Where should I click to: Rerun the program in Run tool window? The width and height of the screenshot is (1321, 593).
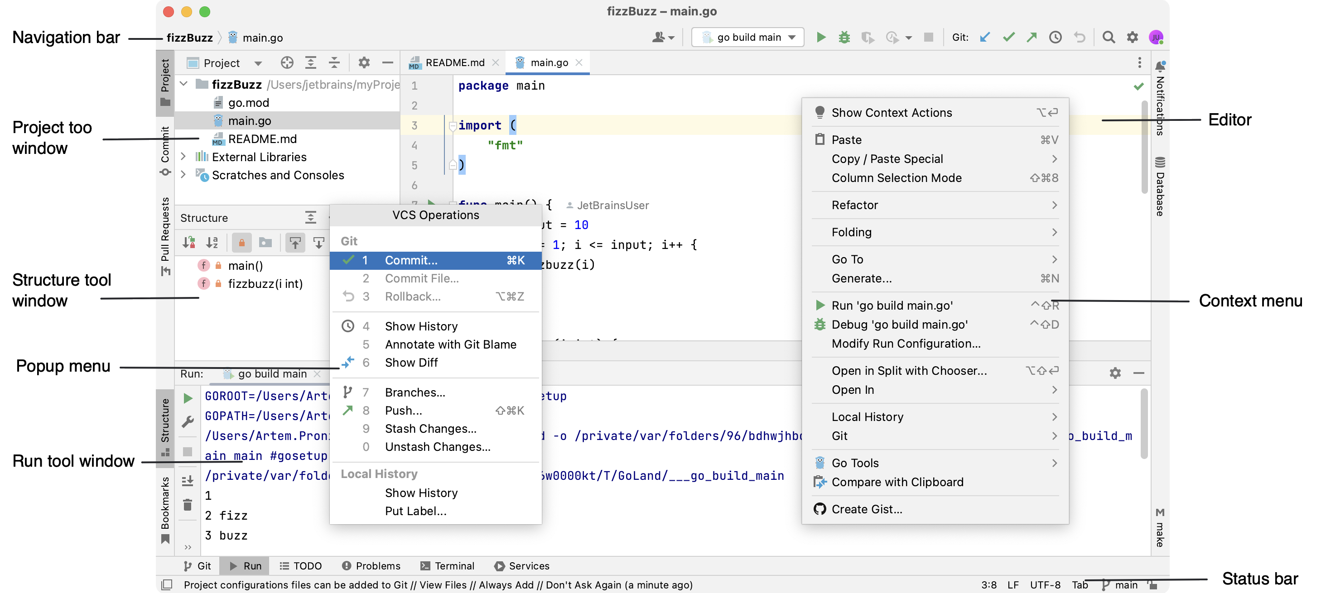(x=188, y=398)
